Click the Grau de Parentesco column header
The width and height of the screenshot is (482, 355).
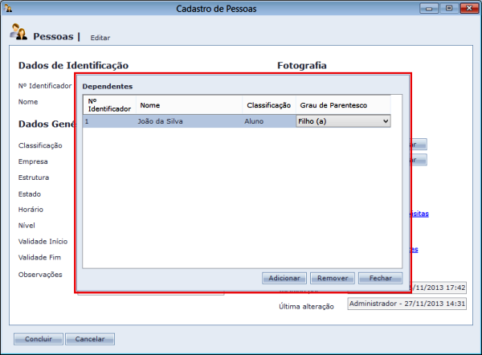(343, 104)
